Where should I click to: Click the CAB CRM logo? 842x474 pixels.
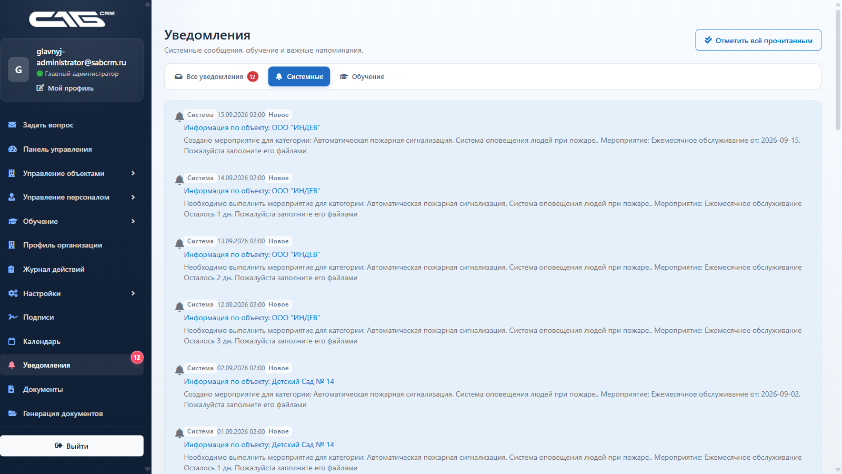point(72,18)
